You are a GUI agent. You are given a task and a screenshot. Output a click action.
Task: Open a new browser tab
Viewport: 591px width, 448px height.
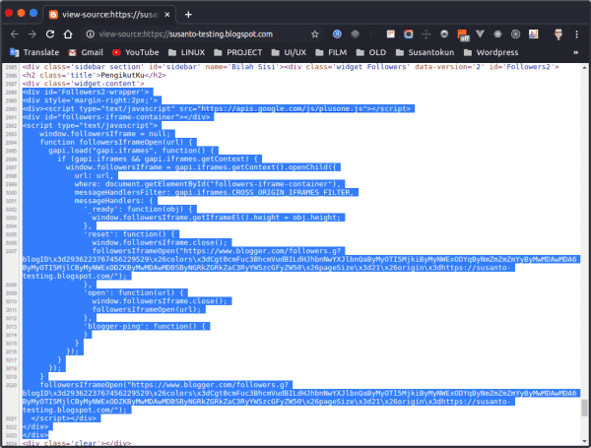[188, 15]
